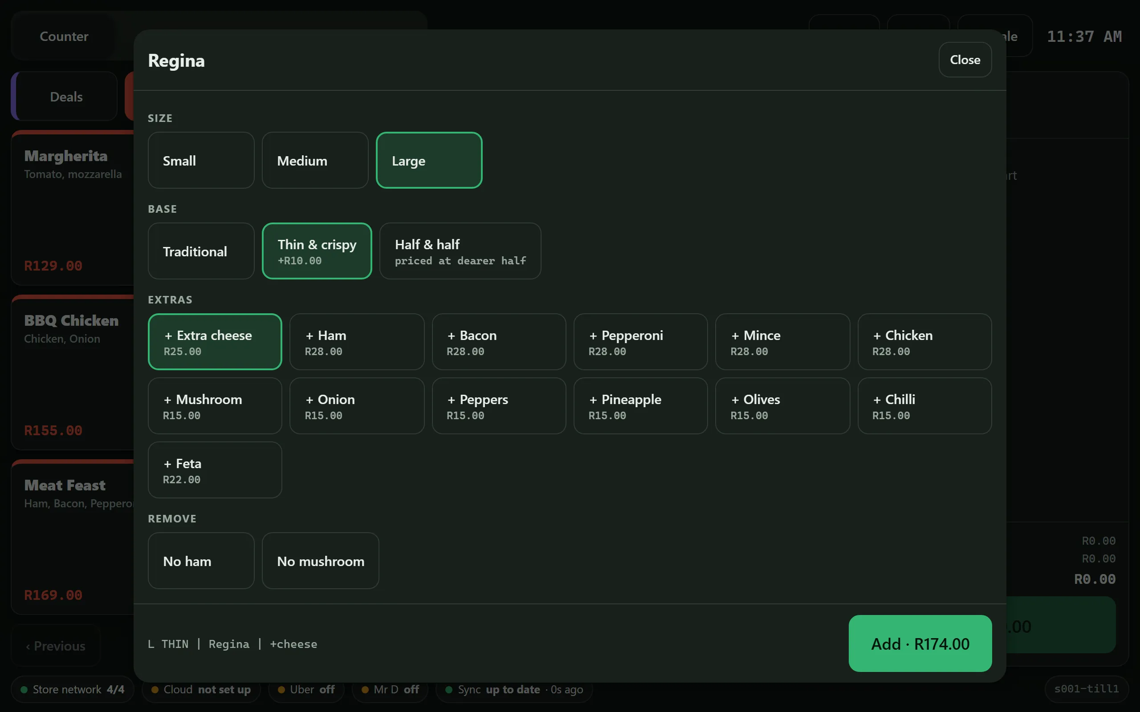Add Onion extra topping
The width and height of the screenshot is (1140, 712).
click(x=357, y=406)
